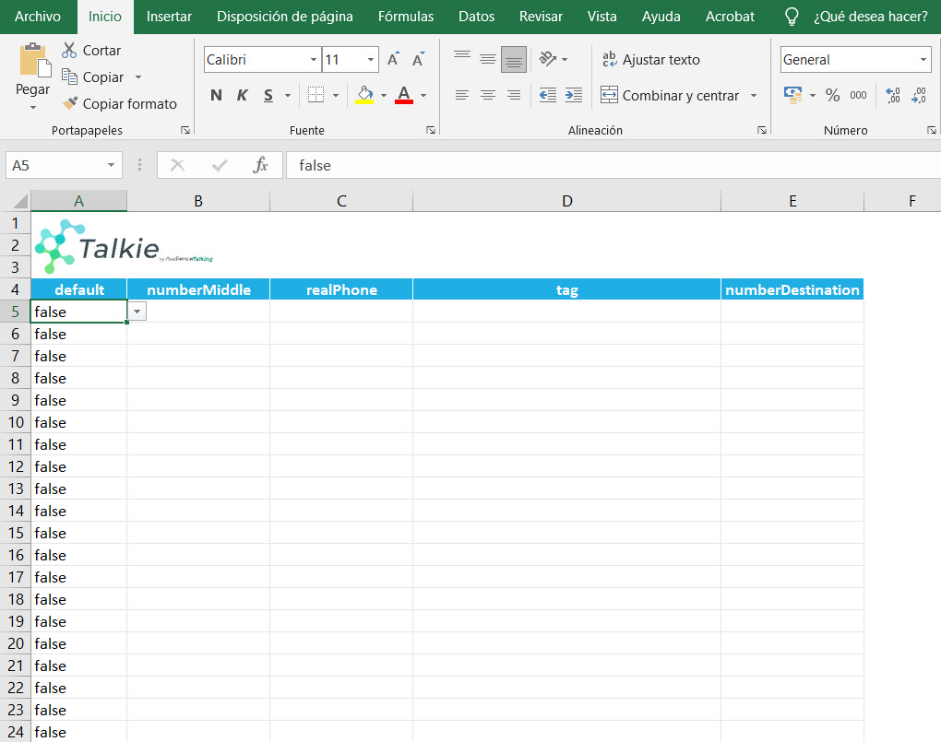Screen dimensions: 941x742
Task: Center text horizontally
Action: pos(488,95)
